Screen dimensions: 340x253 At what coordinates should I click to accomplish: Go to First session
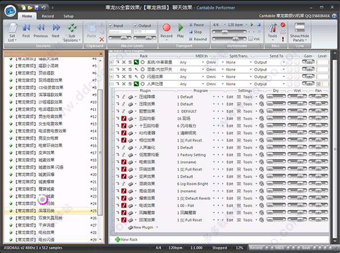(x=26, y=28)
